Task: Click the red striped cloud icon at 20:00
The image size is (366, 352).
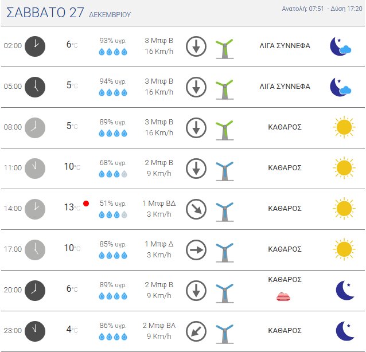Action: point(283,296)
